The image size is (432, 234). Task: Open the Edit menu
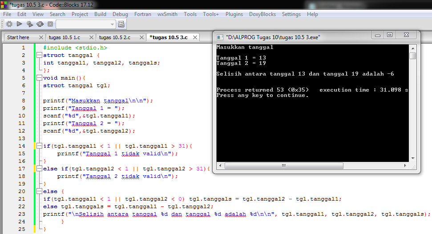pos(21,14)
